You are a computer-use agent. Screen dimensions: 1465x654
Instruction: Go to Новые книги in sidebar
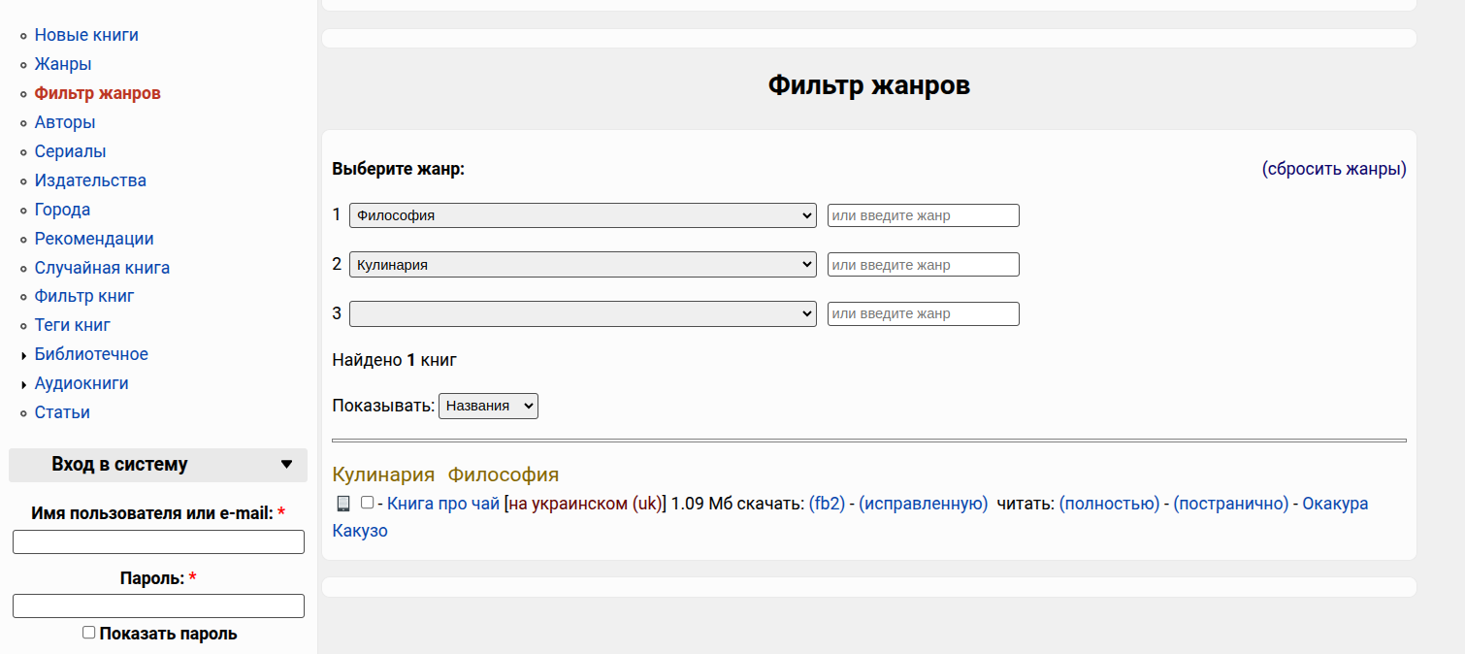coord(86,35)
